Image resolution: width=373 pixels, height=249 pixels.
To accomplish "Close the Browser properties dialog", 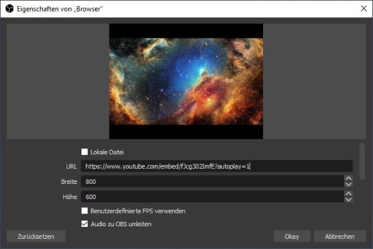I will pyautogui.click(x=364, y=9).
